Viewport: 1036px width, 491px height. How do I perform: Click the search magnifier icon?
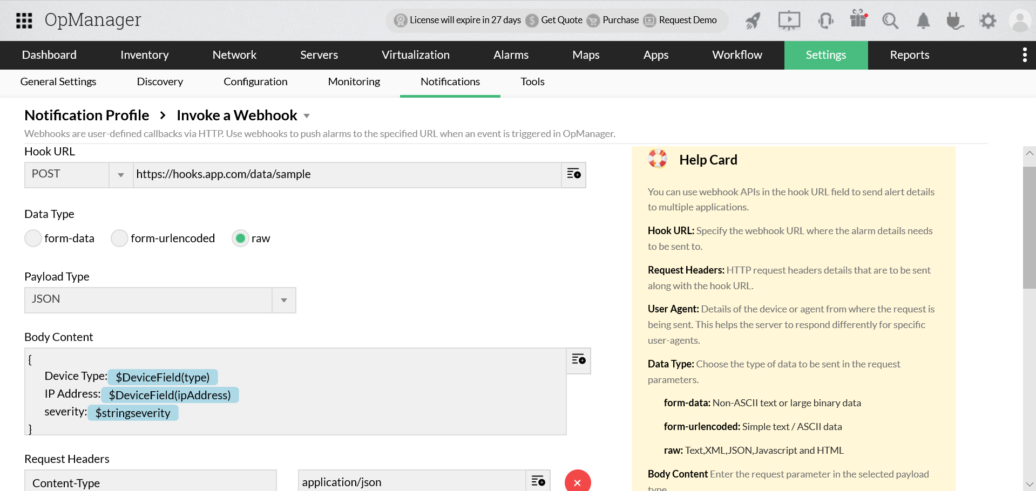[x=890, y=21]
